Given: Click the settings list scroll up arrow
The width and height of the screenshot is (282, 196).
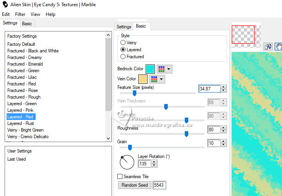Looking at the screenshot, I should coord(108,35).
